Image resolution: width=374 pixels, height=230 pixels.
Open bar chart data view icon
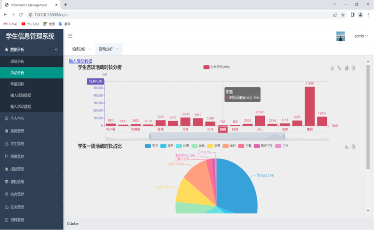353,68
